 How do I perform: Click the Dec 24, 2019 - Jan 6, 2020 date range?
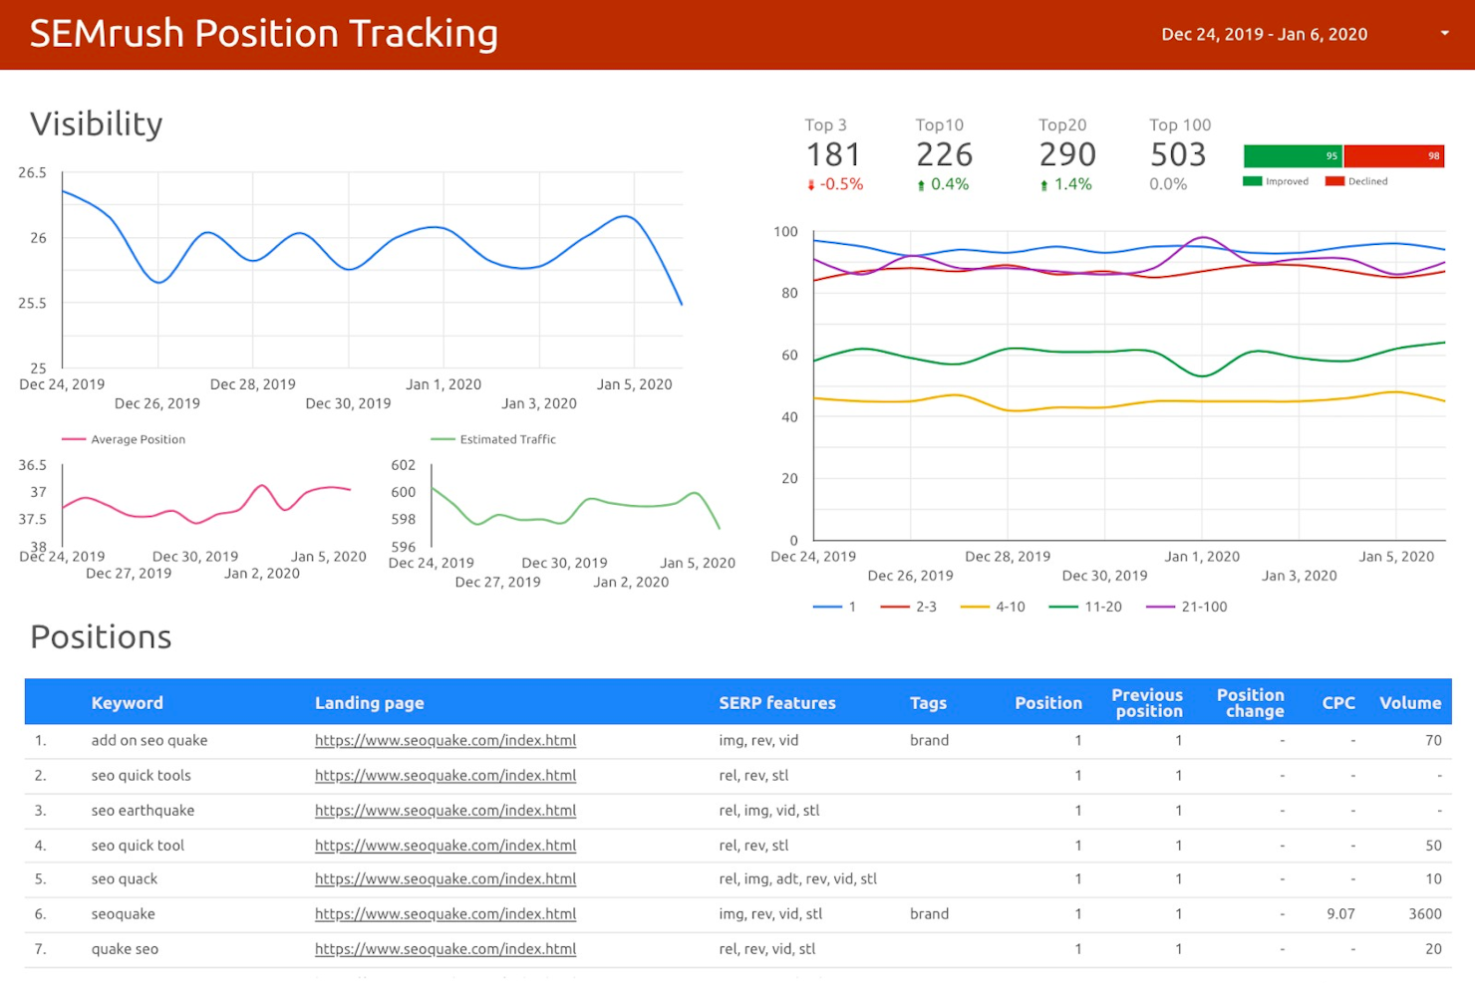tap(1264, 34)
